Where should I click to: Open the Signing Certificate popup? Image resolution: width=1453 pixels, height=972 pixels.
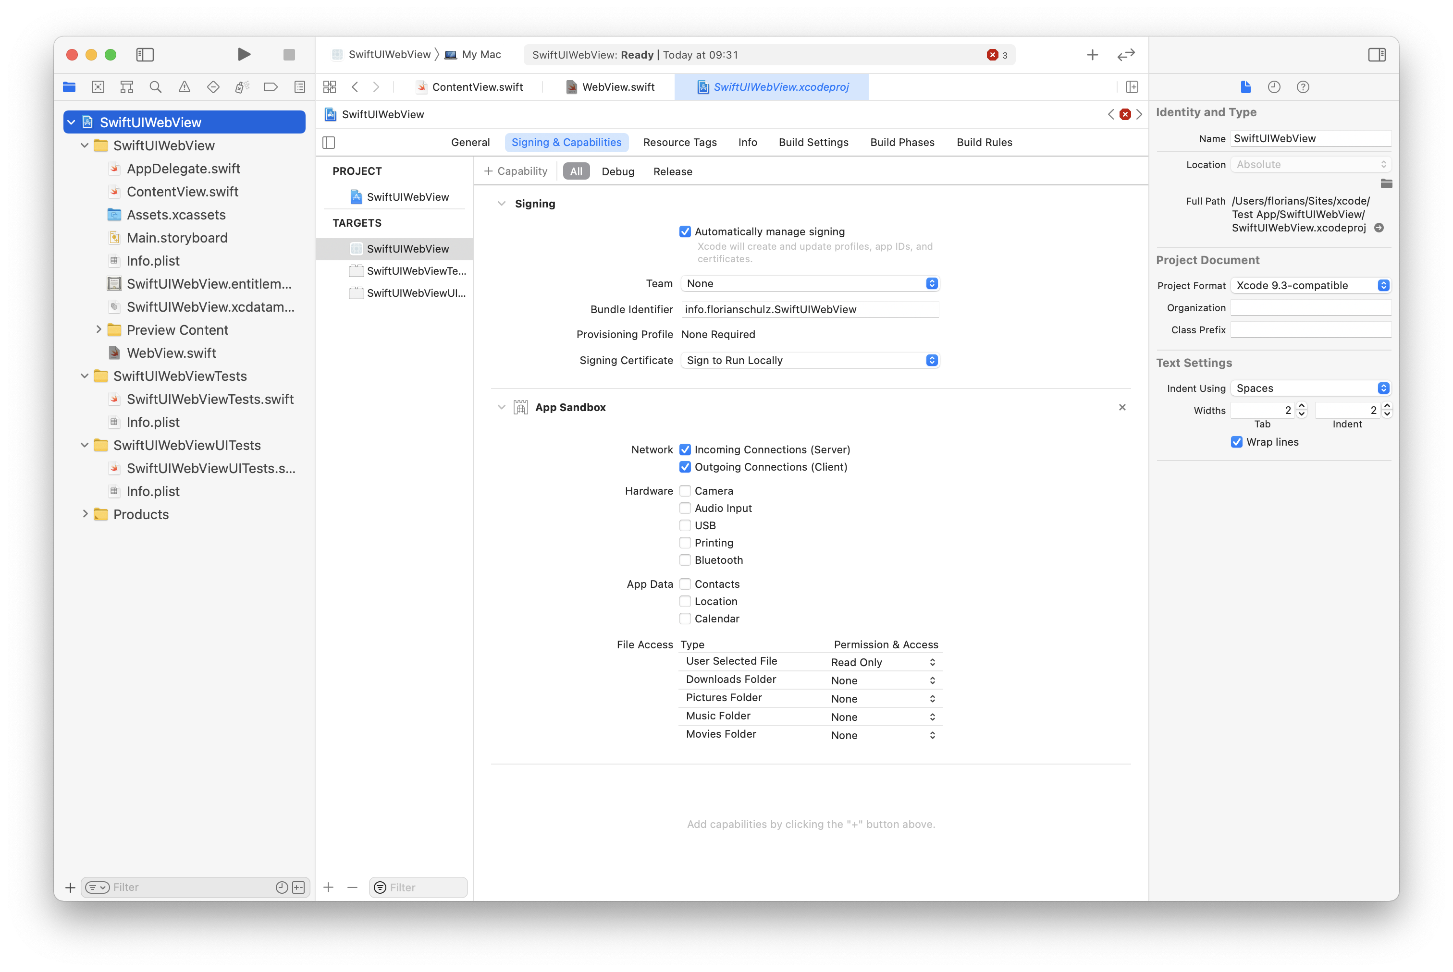pyautogui.click(x=809, y=360)
